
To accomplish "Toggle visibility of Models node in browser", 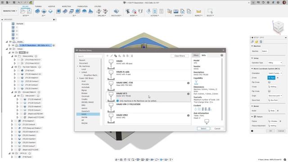I will click(10, 42).
